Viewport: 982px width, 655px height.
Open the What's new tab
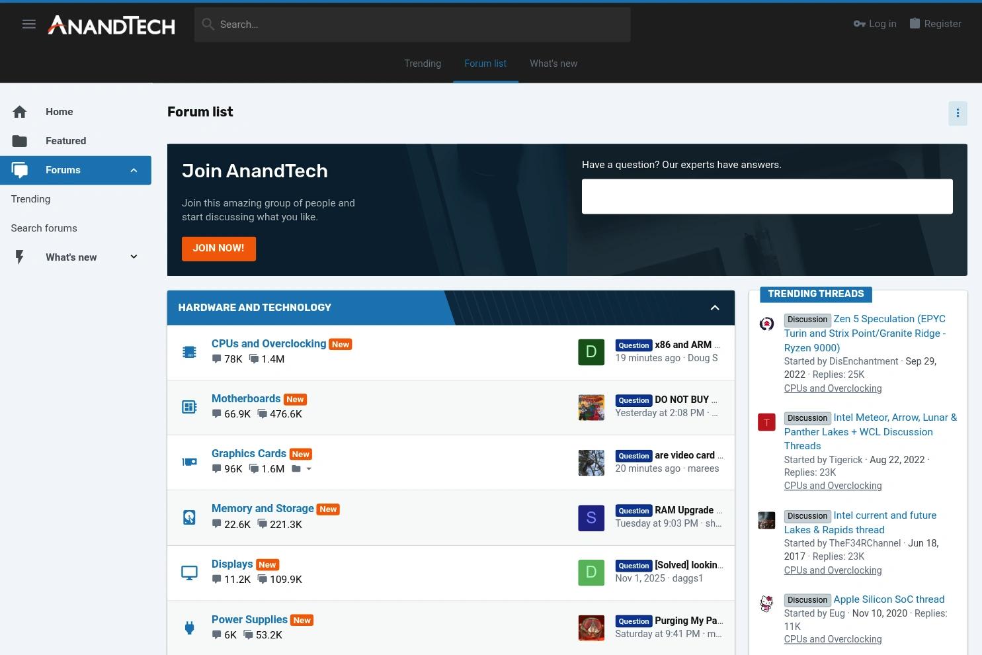553,64
